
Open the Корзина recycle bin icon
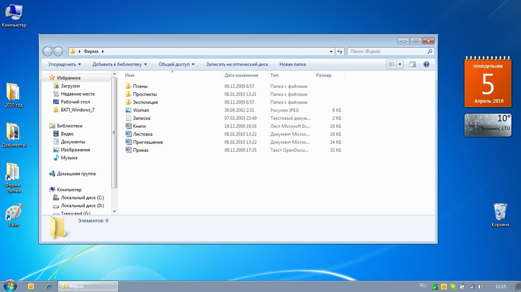[500, 212]
